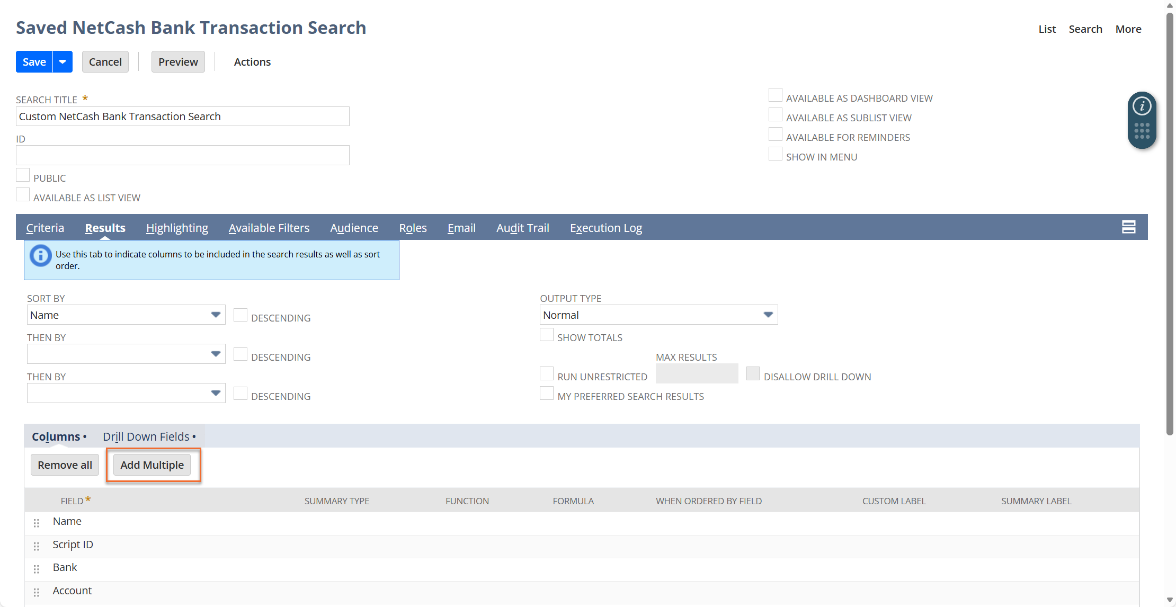Screen dimensions: 1176x607
Task: Grab the drag handle for Bank row
Action: click(x=37, y=569)
